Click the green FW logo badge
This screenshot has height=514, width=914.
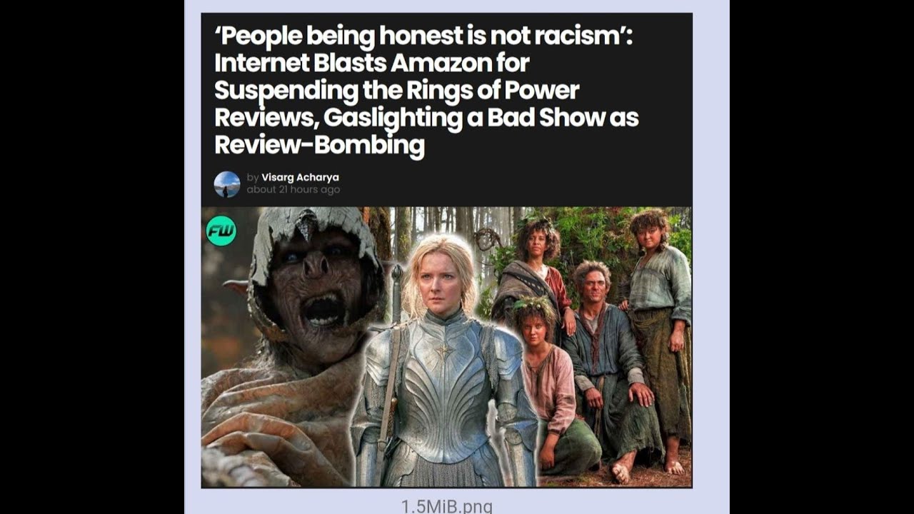[x=221, y=231]
